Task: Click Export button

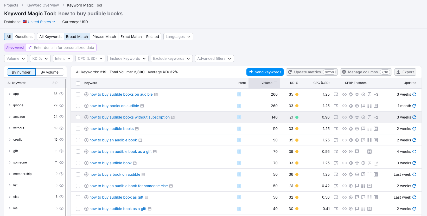Action: 405,72
